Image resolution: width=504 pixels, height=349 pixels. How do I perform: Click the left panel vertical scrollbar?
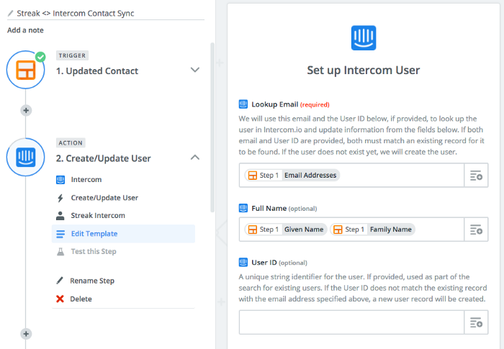click(212, 127)
